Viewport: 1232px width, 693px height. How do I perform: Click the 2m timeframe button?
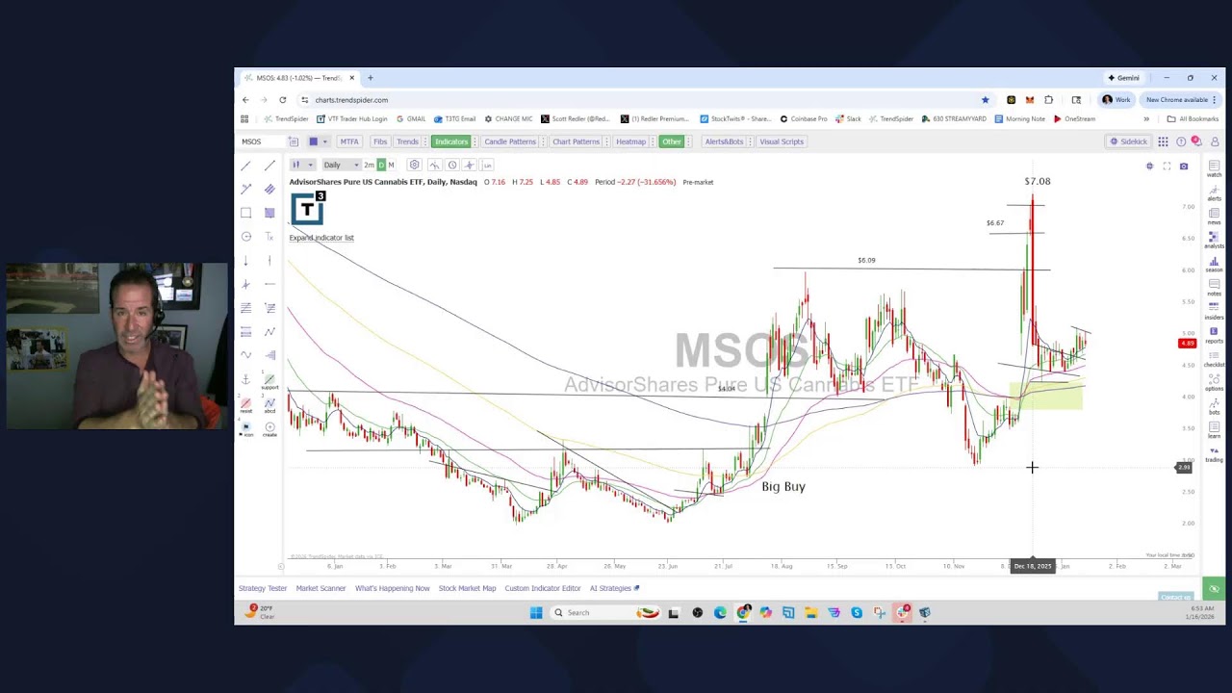pos(369,165)
